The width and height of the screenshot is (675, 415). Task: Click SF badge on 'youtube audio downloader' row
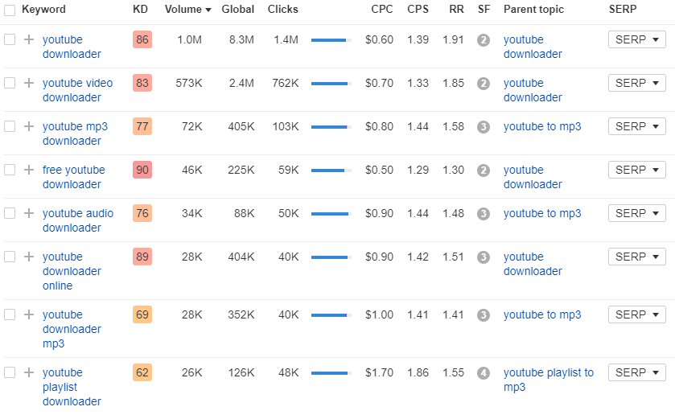[x=484, y=213]
